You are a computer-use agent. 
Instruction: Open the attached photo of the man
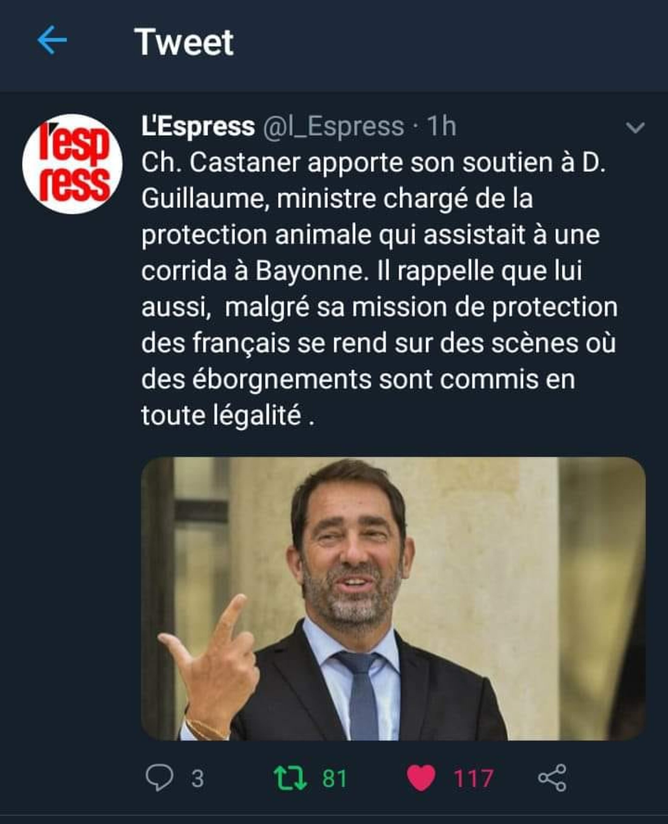click(393, 599)
